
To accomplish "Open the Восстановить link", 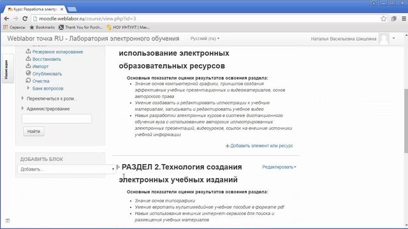I will [x=47, y=59].
